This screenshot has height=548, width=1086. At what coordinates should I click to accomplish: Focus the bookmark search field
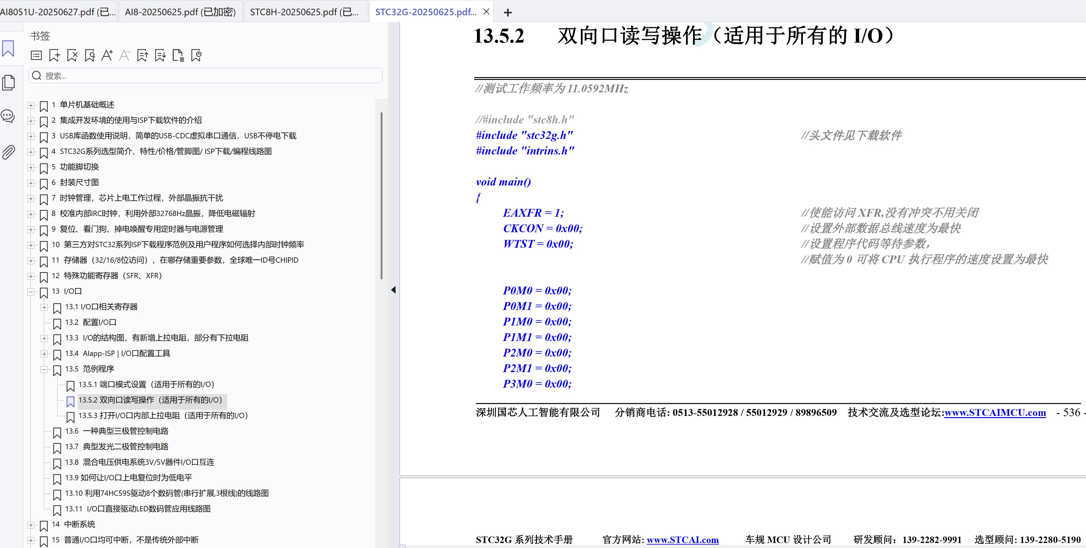click(x=205, y=76)
